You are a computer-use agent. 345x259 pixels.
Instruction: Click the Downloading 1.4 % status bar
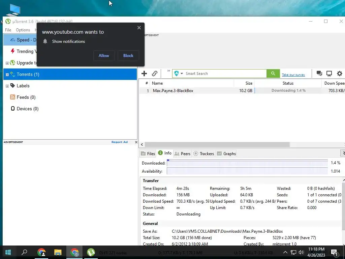[x=288, y=90]
